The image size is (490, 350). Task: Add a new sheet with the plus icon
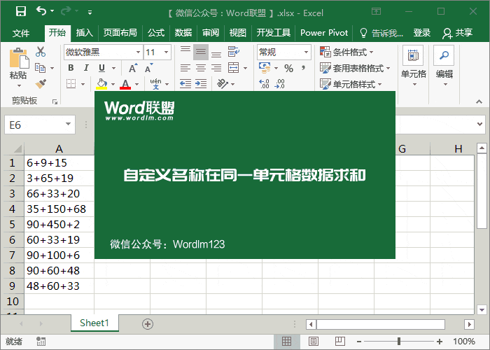click(x=147, y=323)
